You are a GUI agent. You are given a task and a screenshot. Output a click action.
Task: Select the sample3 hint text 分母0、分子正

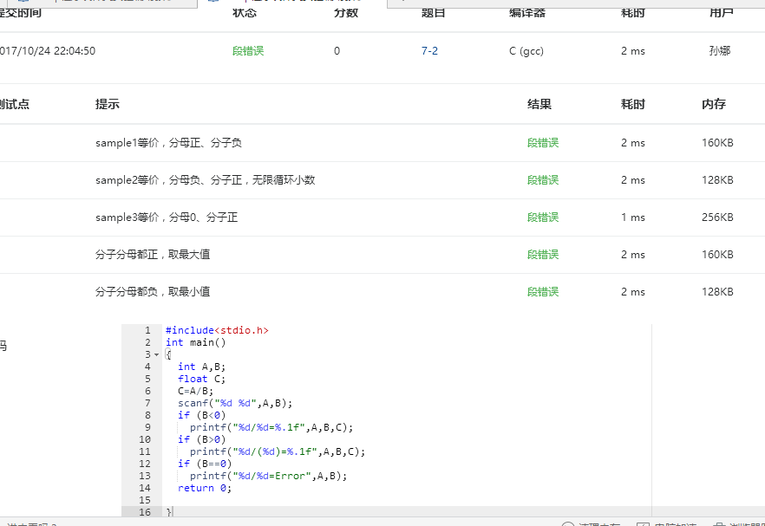[203, 218]
